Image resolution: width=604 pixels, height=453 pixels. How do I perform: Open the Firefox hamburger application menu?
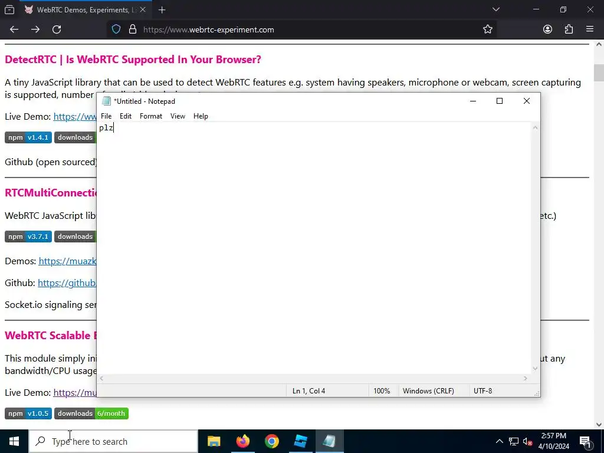[590, 29]
